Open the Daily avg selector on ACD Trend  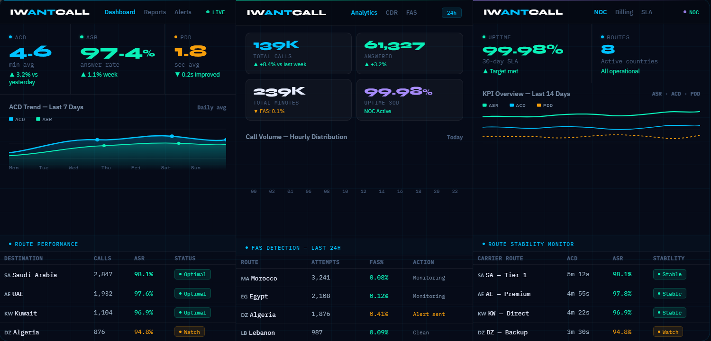[211, 107]
